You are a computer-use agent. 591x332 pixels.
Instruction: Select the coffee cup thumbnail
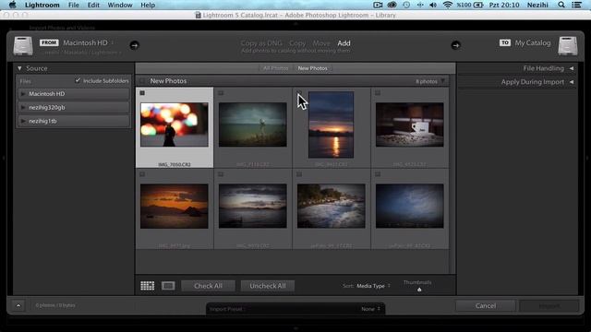410,125
